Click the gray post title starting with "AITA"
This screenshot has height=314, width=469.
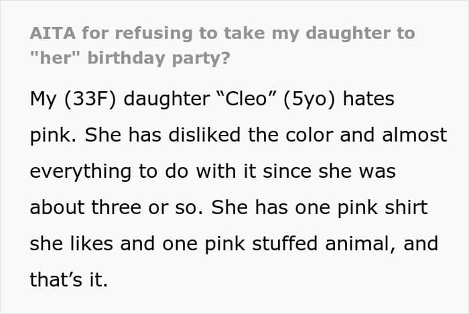[222, 46]
